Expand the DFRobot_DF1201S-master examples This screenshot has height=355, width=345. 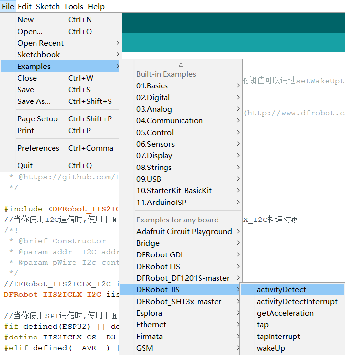pyautogui.click(x=181, y=278)
